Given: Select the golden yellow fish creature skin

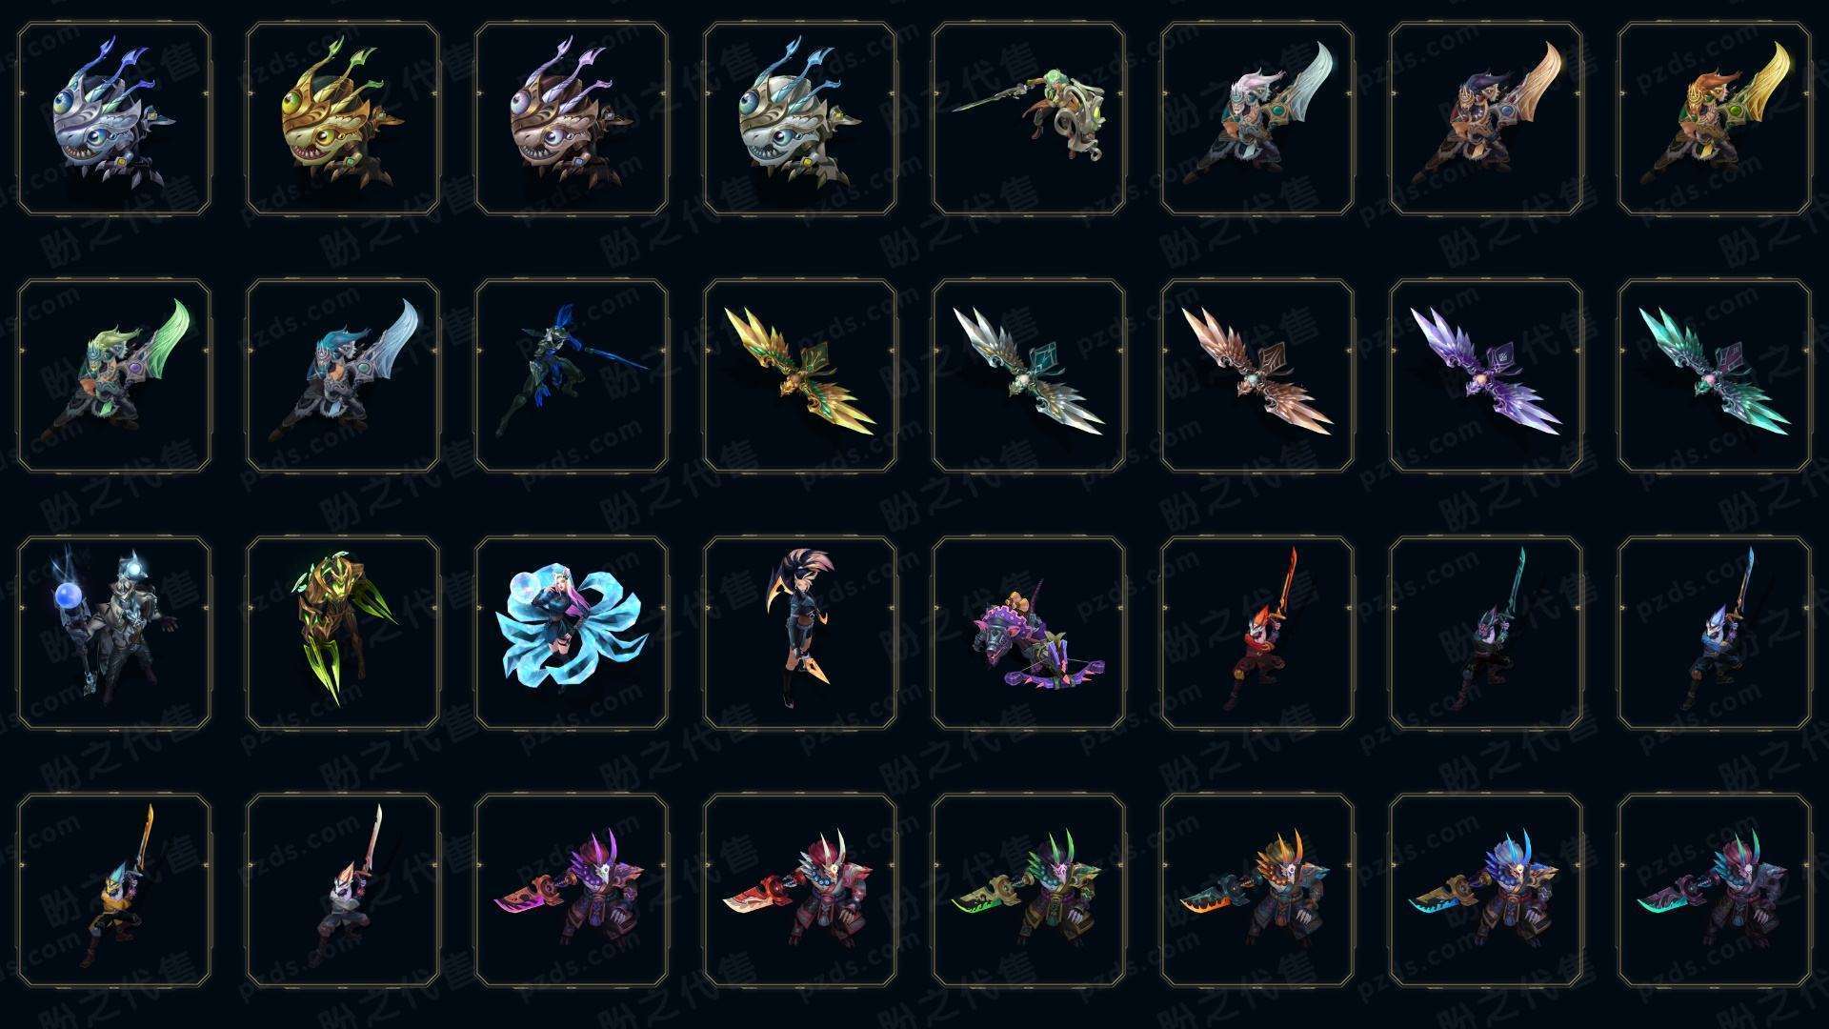Looking at the screenshot, I should click(x=343, y=119).
